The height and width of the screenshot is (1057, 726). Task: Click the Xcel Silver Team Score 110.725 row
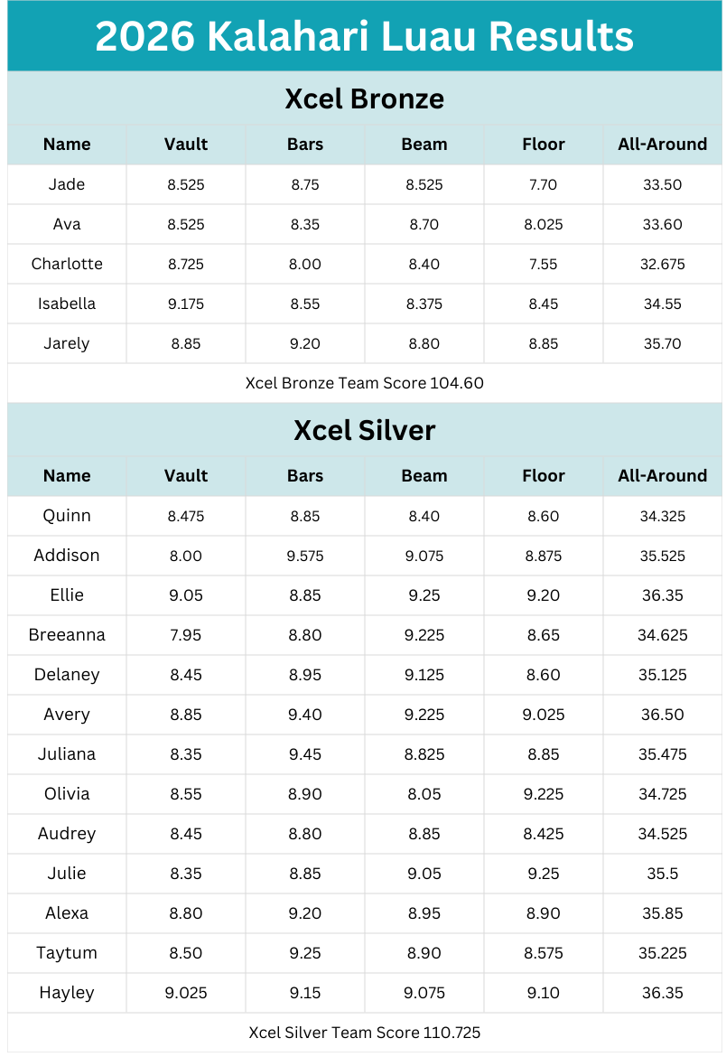tap(364, 1033)
